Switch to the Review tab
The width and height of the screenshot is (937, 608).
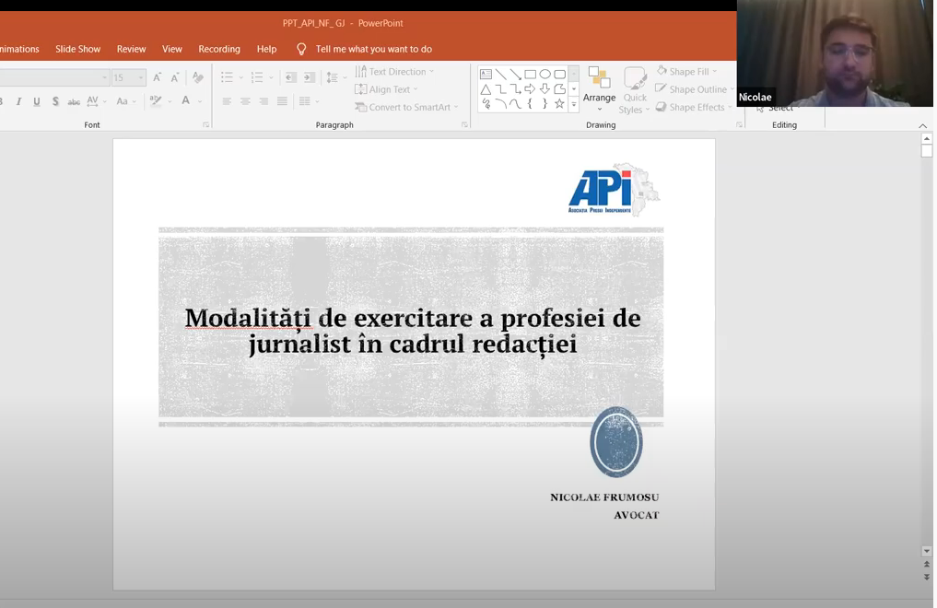tap(131, 49)
